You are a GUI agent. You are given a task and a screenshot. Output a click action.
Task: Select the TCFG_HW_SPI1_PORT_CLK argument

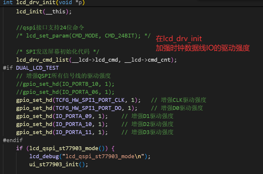[90, 100]
